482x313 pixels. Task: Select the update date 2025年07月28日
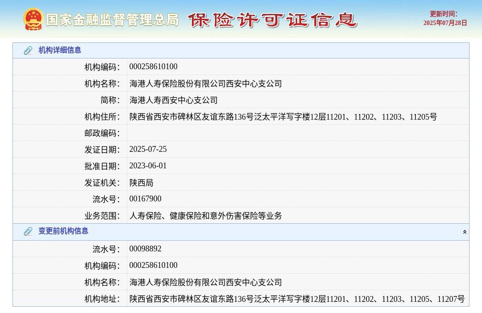pos(445,23)
